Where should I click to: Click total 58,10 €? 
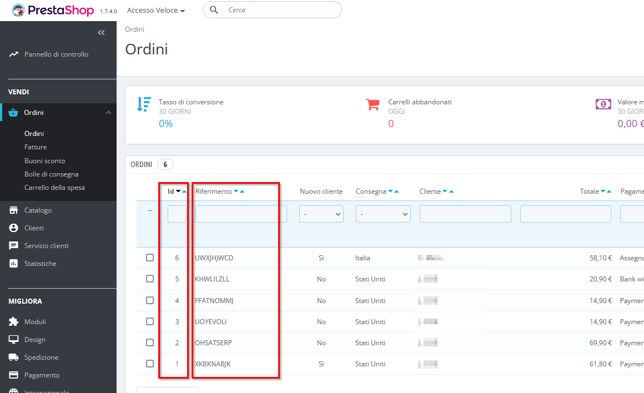[601, 258]
